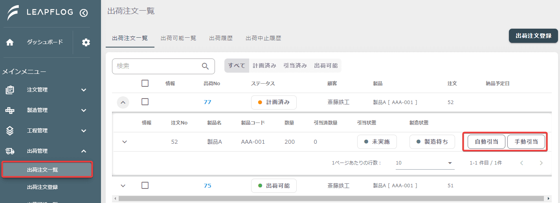
Task: Click the 出荷管理 truck icon
Action: point(10,151)
